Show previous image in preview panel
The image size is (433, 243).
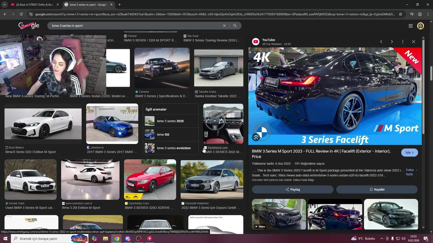[381, 42]
